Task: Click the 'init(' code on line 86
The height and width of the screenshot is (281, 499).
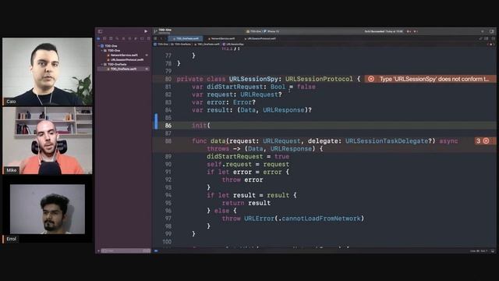Action: click(201, 126)
